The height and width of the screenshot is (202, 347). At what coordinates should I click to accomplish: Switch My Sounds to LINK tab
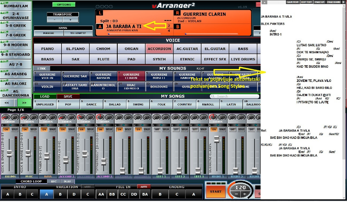[x=42, y=69]
